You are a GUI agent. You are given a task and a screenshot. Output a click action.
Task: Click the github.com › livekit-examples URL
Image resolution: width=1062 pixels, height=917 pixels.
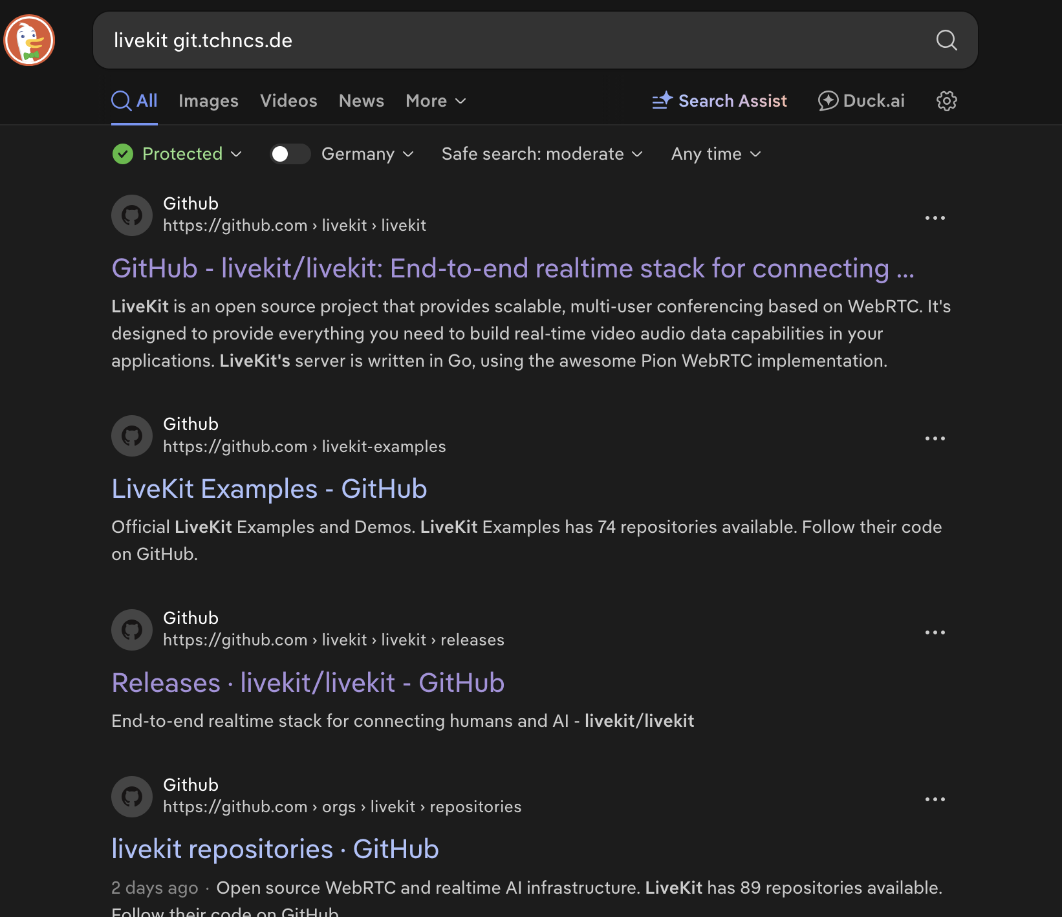304,447
